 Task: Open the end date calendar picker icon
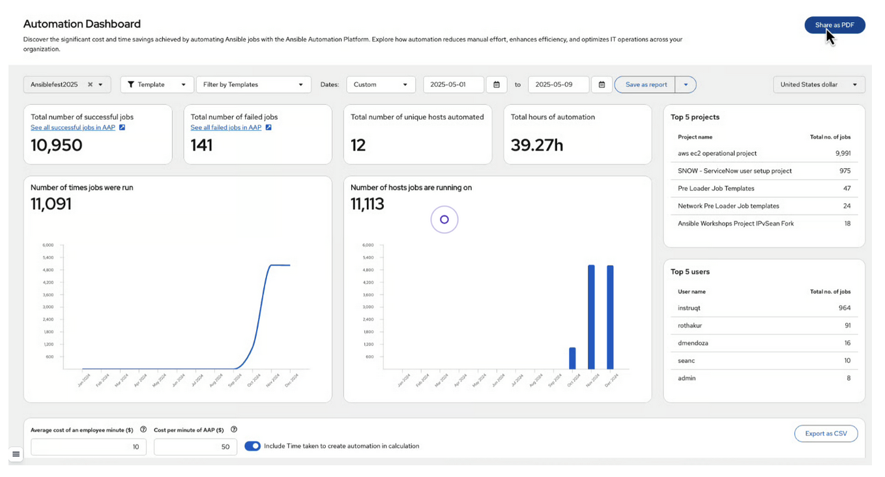pyautogui.click(x=602, y=85)
